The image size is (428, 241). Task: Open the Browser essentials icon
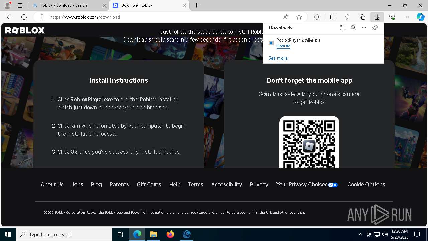pyautogui.click(x=392, y=17)
